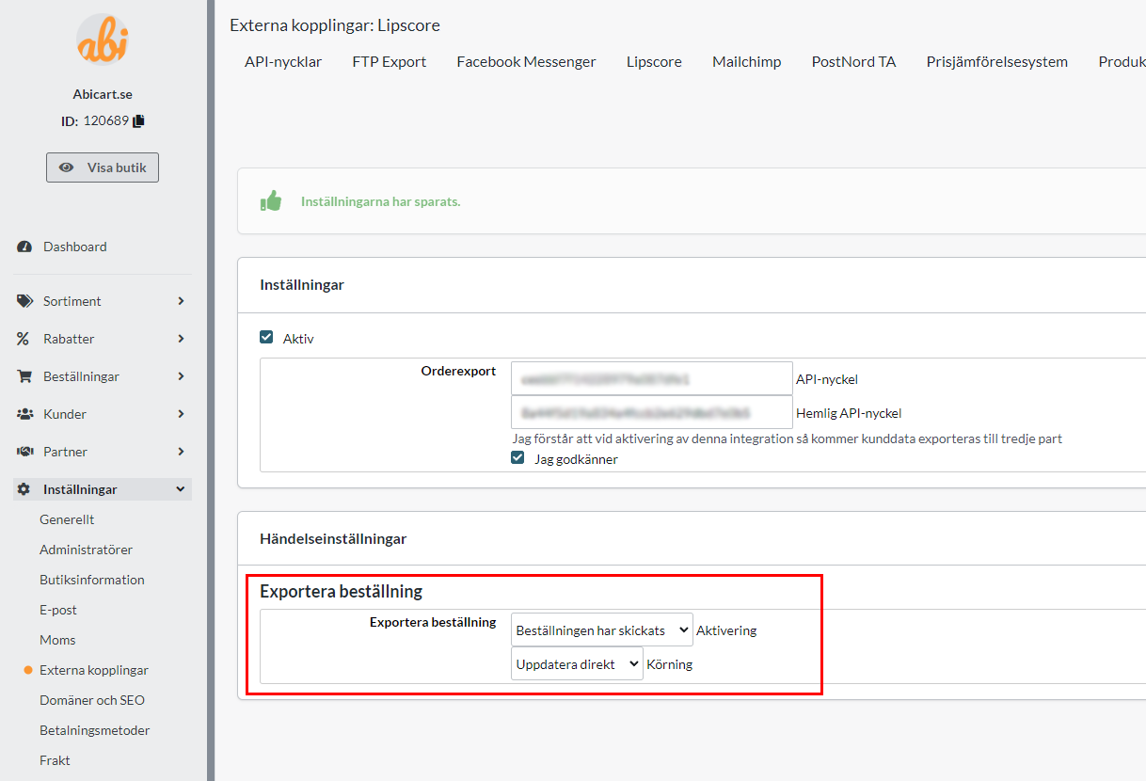Click the Beställningar shopping cart icon
This screenshot has height=781, width=1146.
pyautogui.click(x=24, y=376)
